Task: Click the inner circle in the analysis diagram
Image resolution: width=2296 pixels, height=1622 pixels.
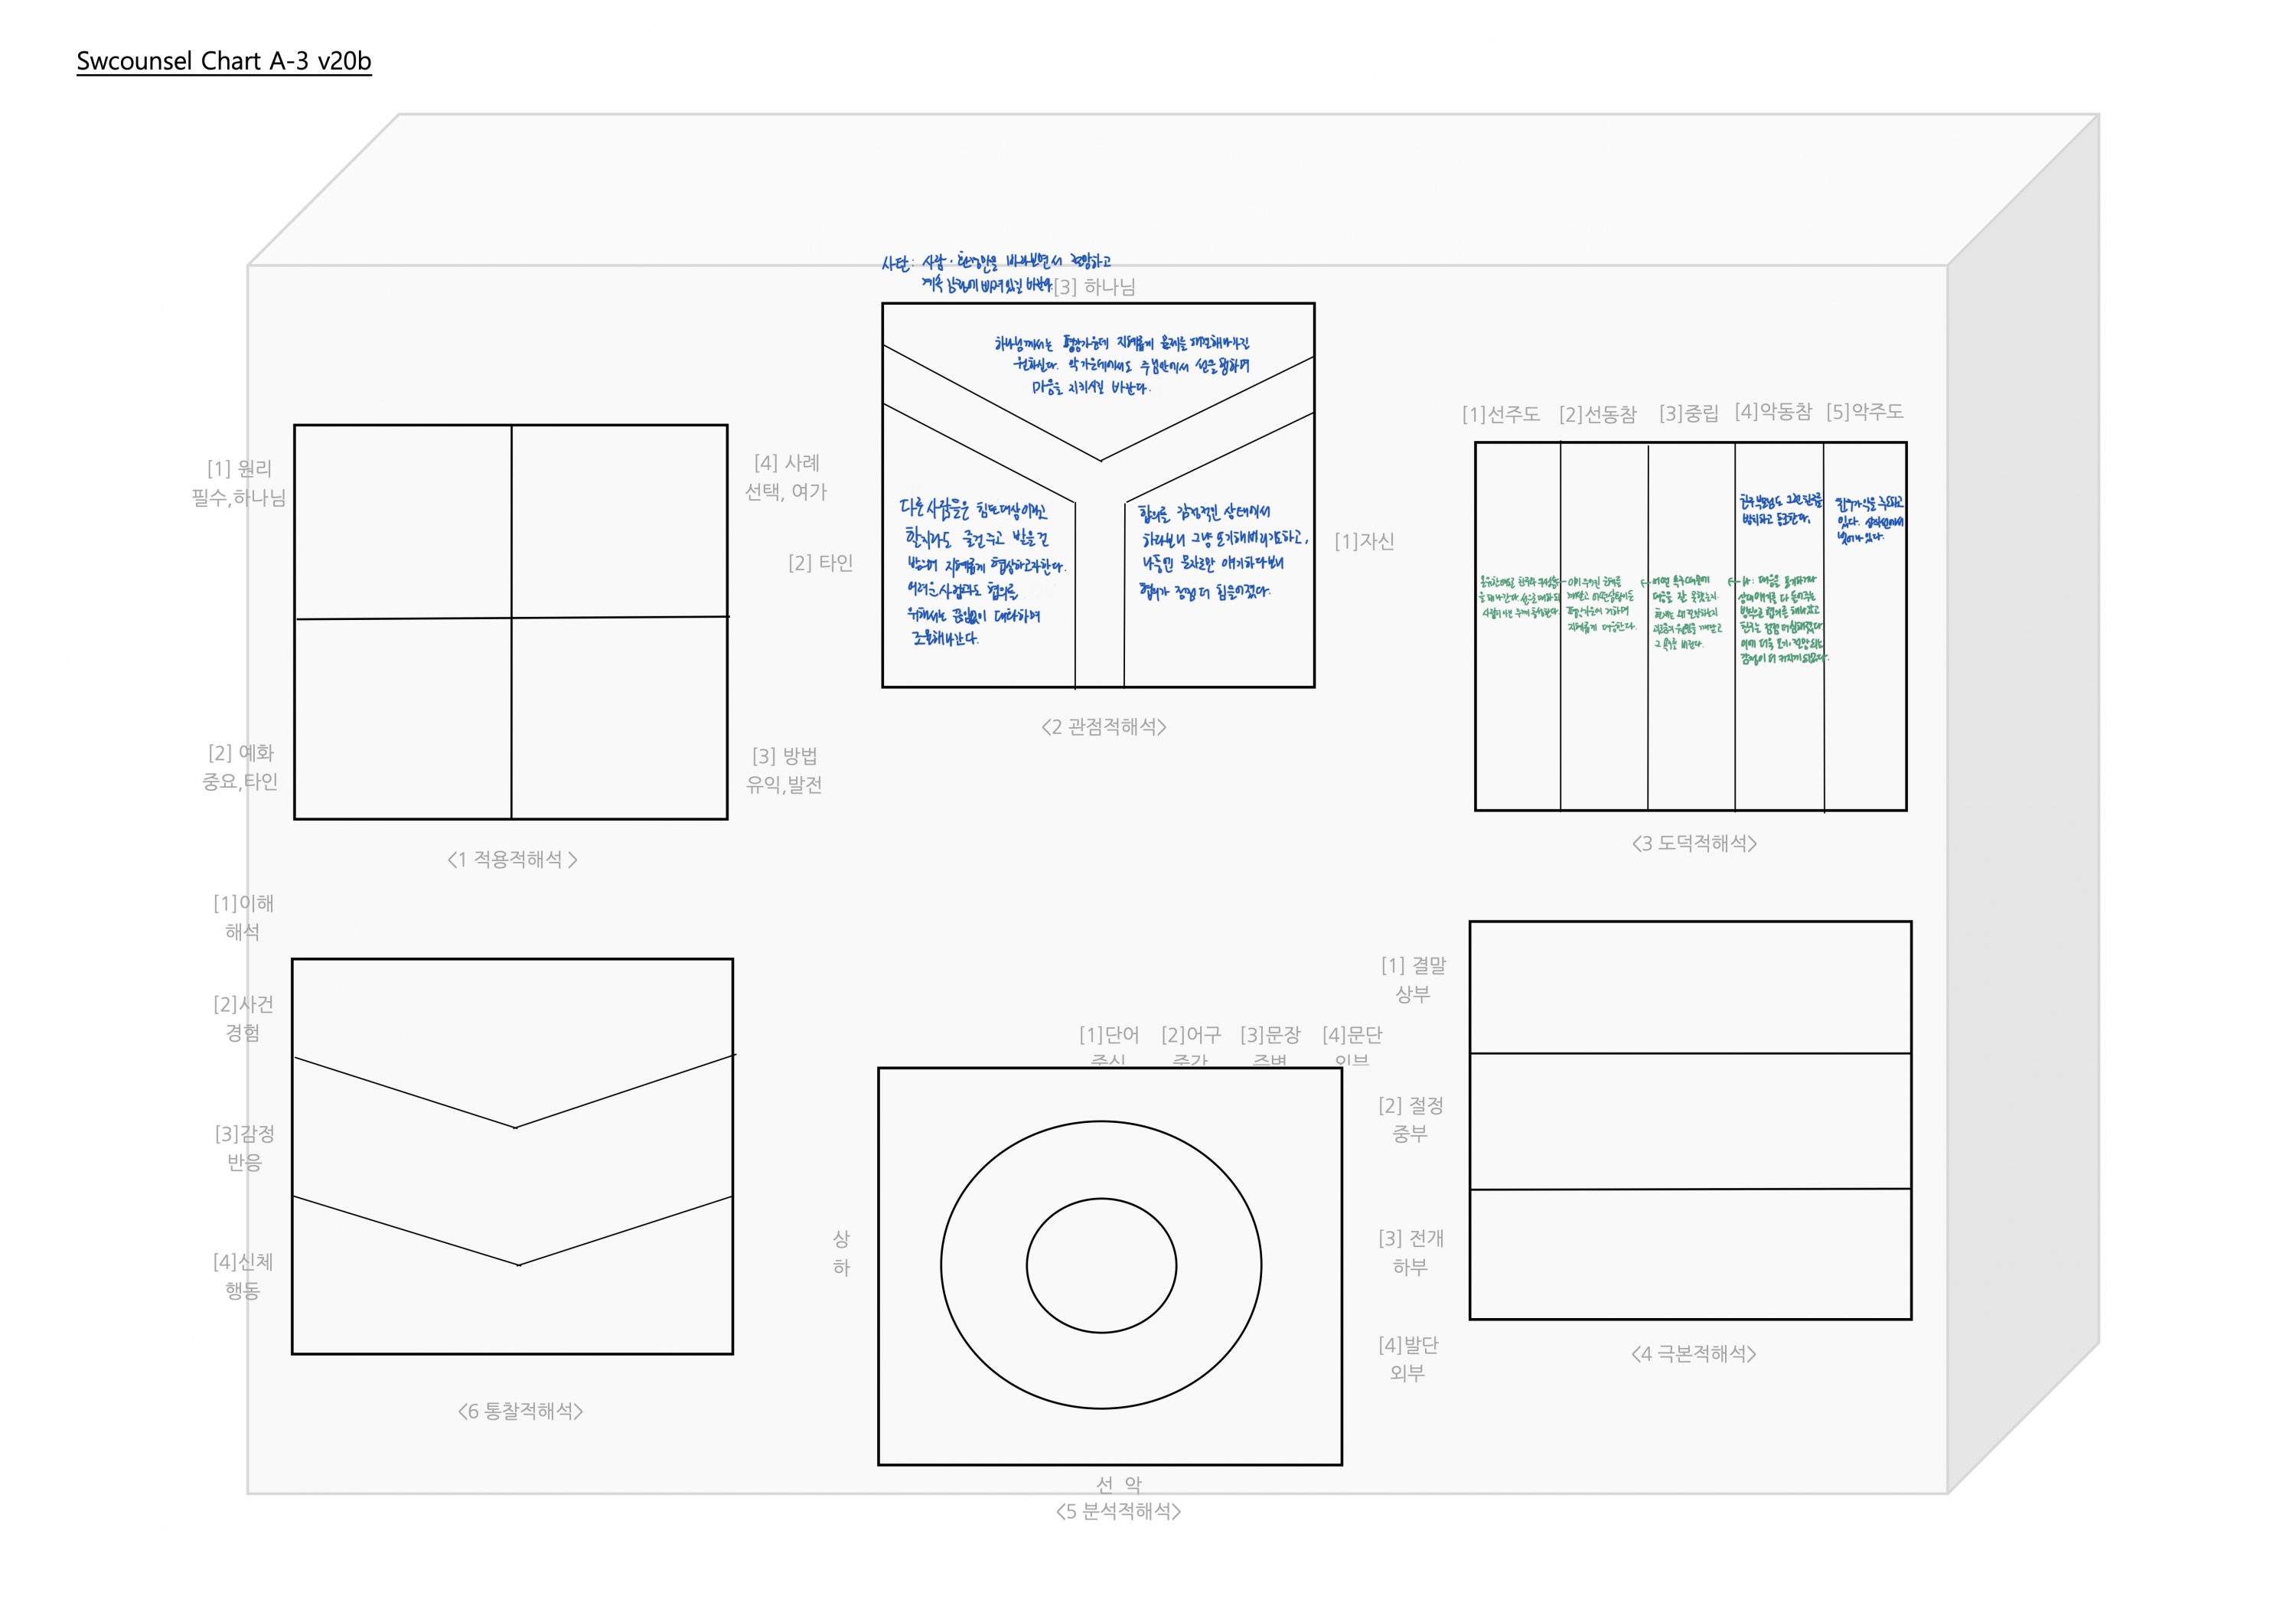Action: [x=1101, y=1265]
